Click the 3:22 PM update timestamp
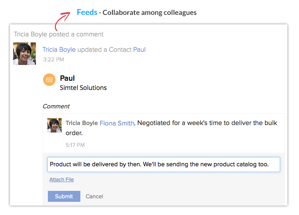This screenshot has height=215, width=299. [x=54, y=60]
